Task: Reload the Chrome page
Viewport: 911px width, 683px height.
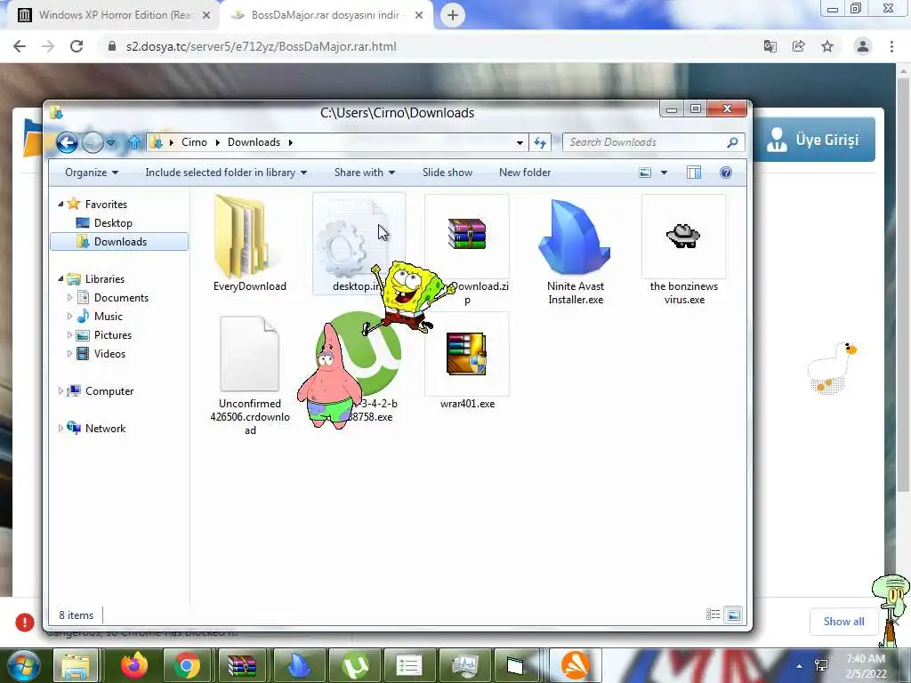Action: [77, 46]
